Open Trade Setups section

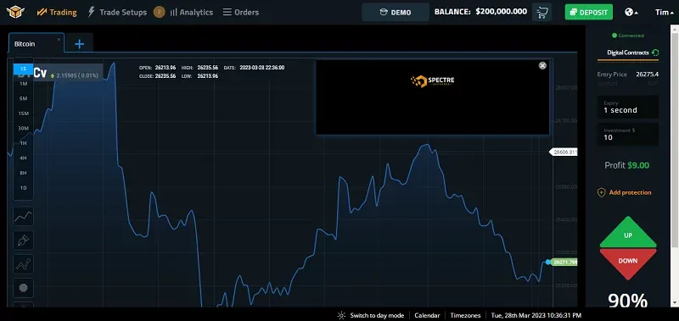point(117,12)
